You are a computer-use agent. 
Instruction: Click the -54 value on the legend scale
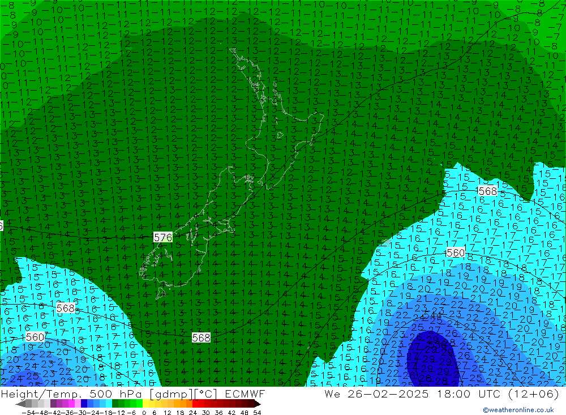pyautogui.click(x=26, y=412)
